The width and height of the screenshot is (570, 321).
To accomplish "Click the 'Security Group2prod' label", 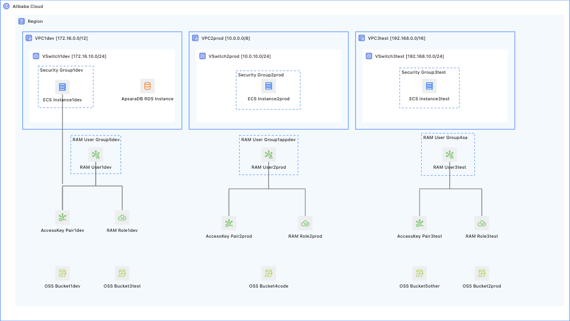I will (261, 75).
